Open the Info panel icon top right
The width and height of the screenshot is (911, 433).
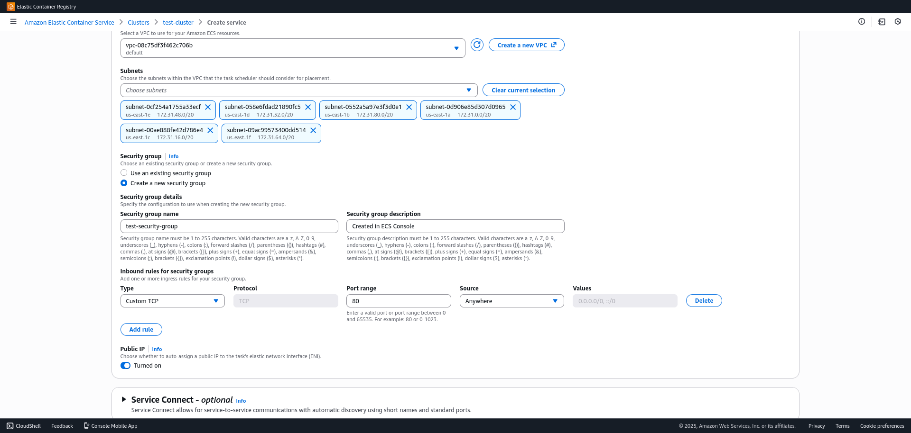863,21
